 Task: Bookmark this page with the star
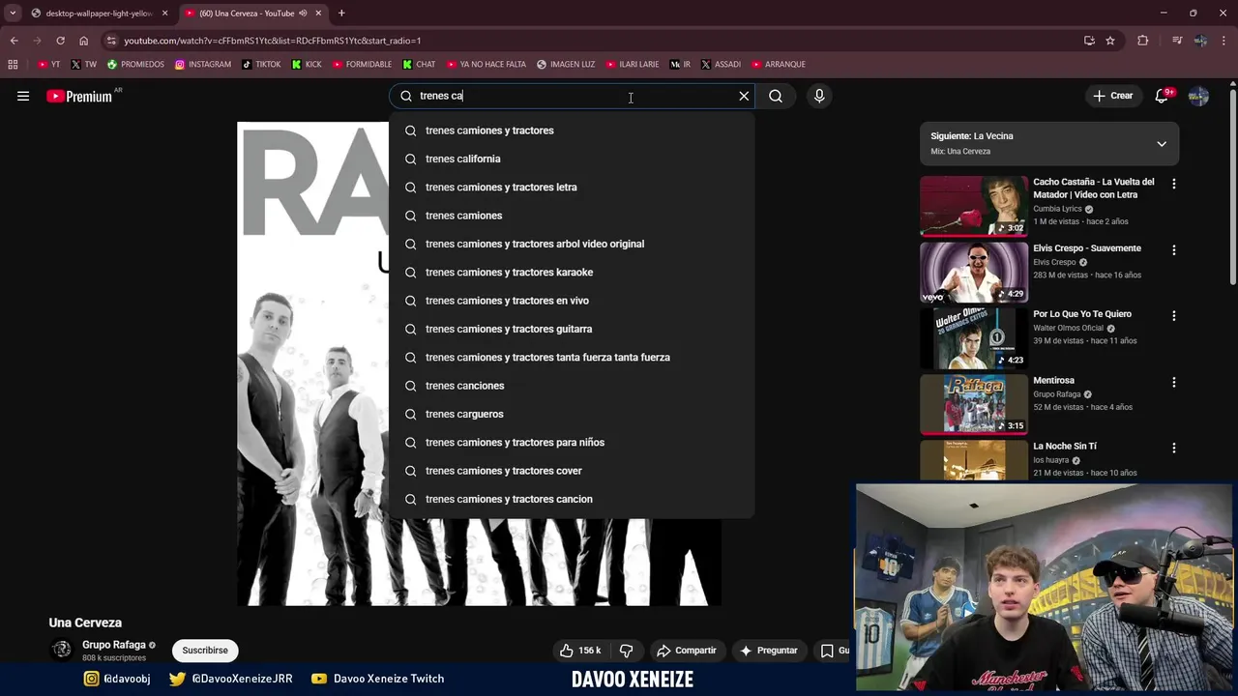click(x=1110, y=41)
